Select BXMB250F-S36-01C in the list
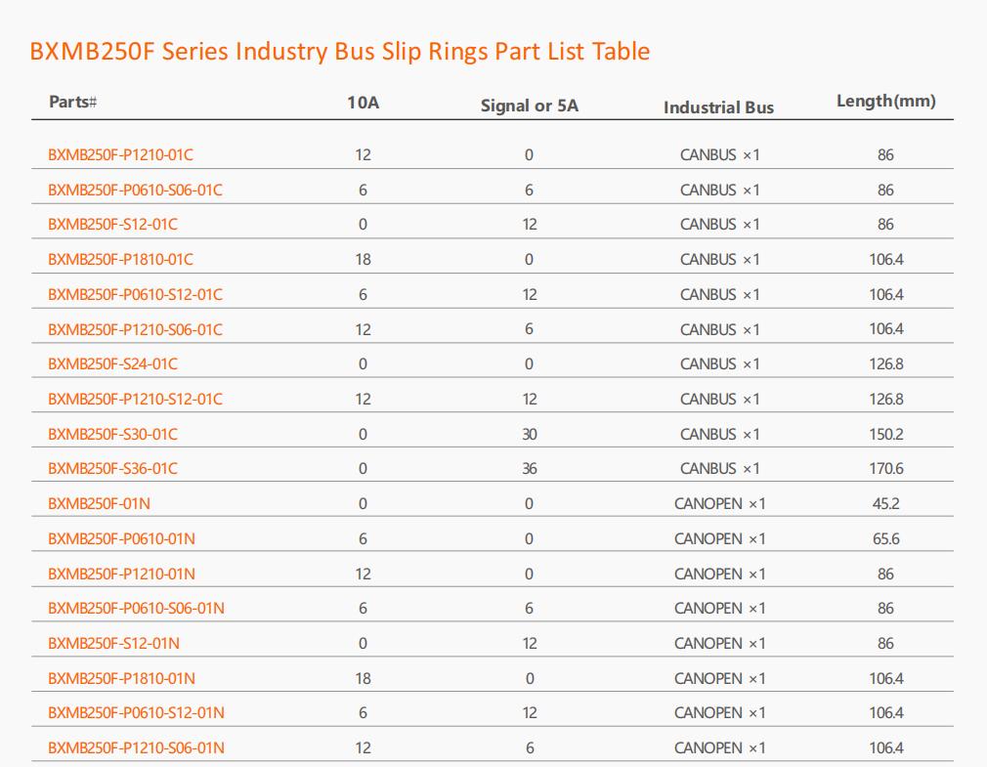 pos(112,469)
